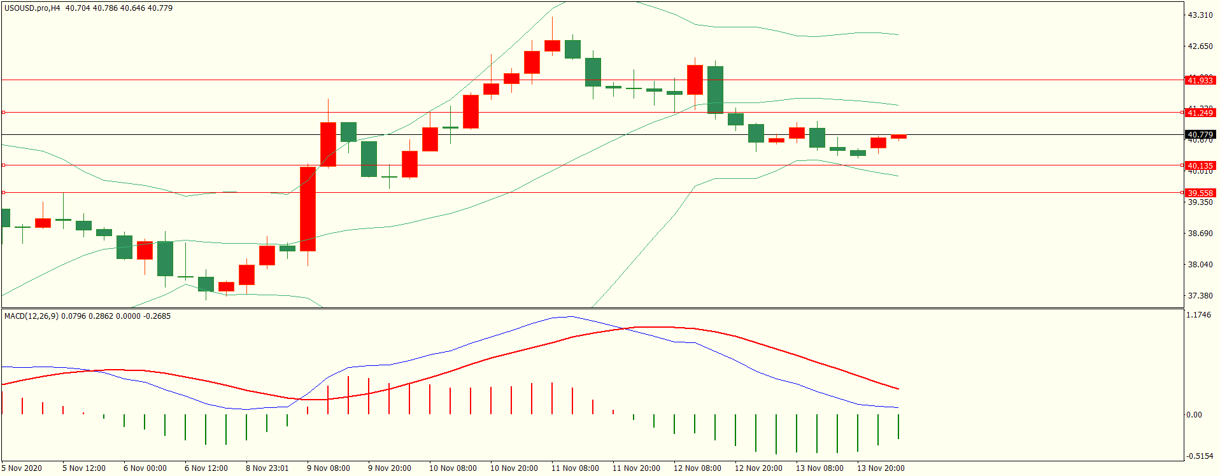Select the red 41.249 price label
Image resolution: width=1220 pixels, height=476 pixels.
tap(1200, 113)
